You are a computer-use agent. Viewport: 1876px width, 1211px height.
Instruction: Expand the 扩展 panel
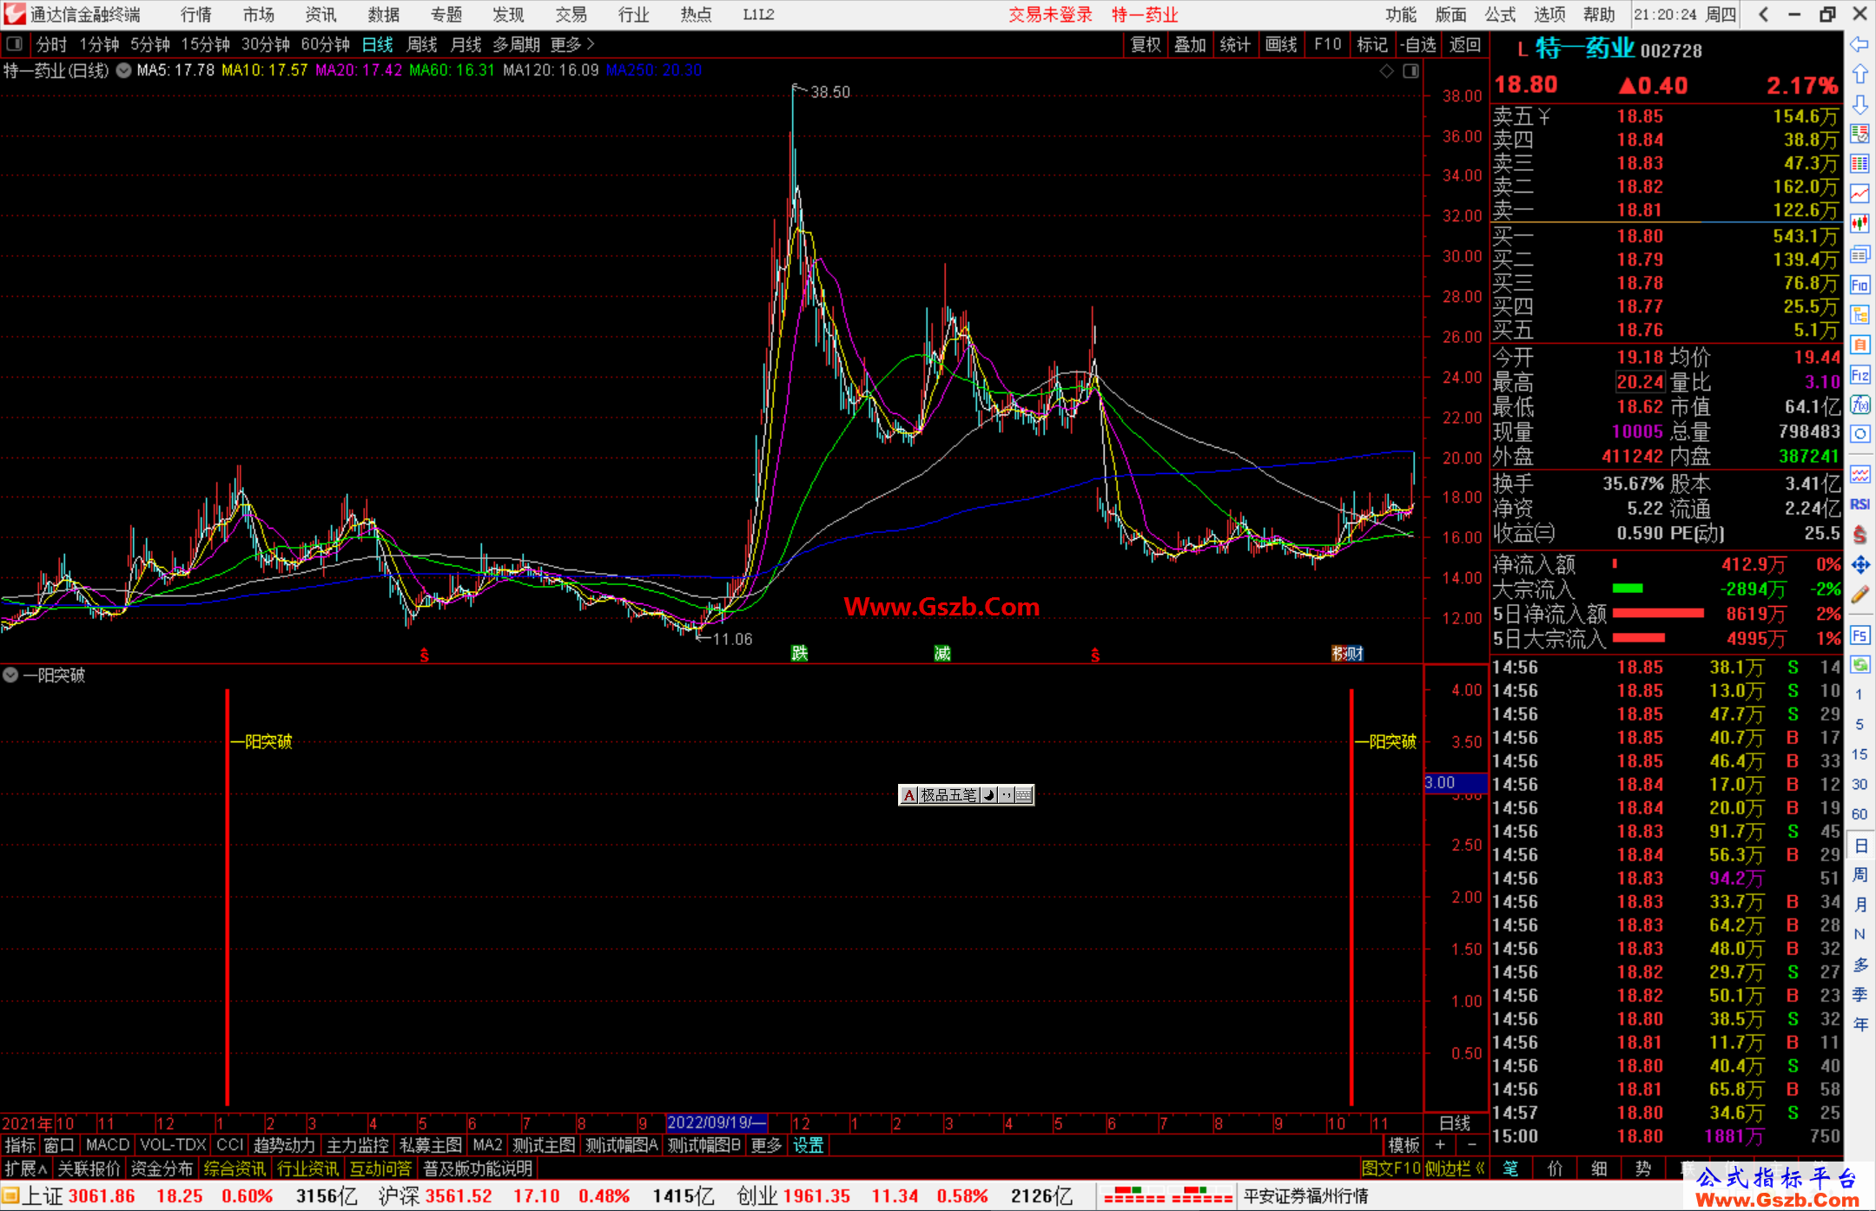tap(25, 1168)
